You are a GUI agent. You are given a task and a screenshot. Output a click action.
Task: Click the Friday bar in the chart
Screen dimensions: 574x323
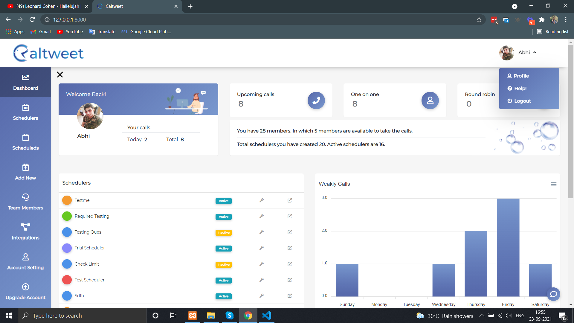coord(508,247)
